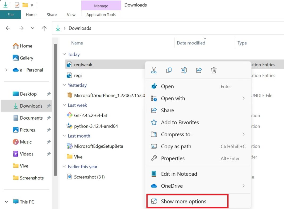This screenshot has width=284, height=209.
Task: Open the recent locations dropdown arrow
Action: click(32, 28)
